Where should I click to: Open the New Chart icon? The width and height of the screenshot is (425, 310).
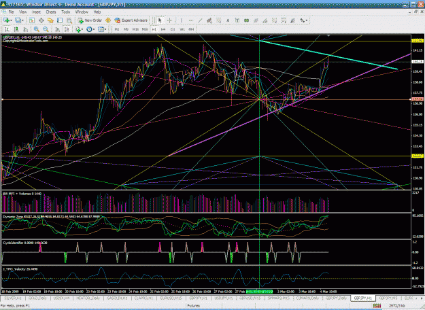(6, 20)
